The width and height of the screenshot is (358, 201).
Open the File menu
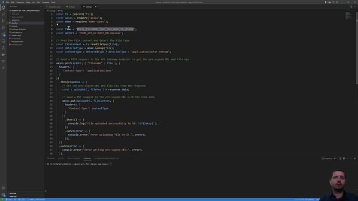coord(7,2)
